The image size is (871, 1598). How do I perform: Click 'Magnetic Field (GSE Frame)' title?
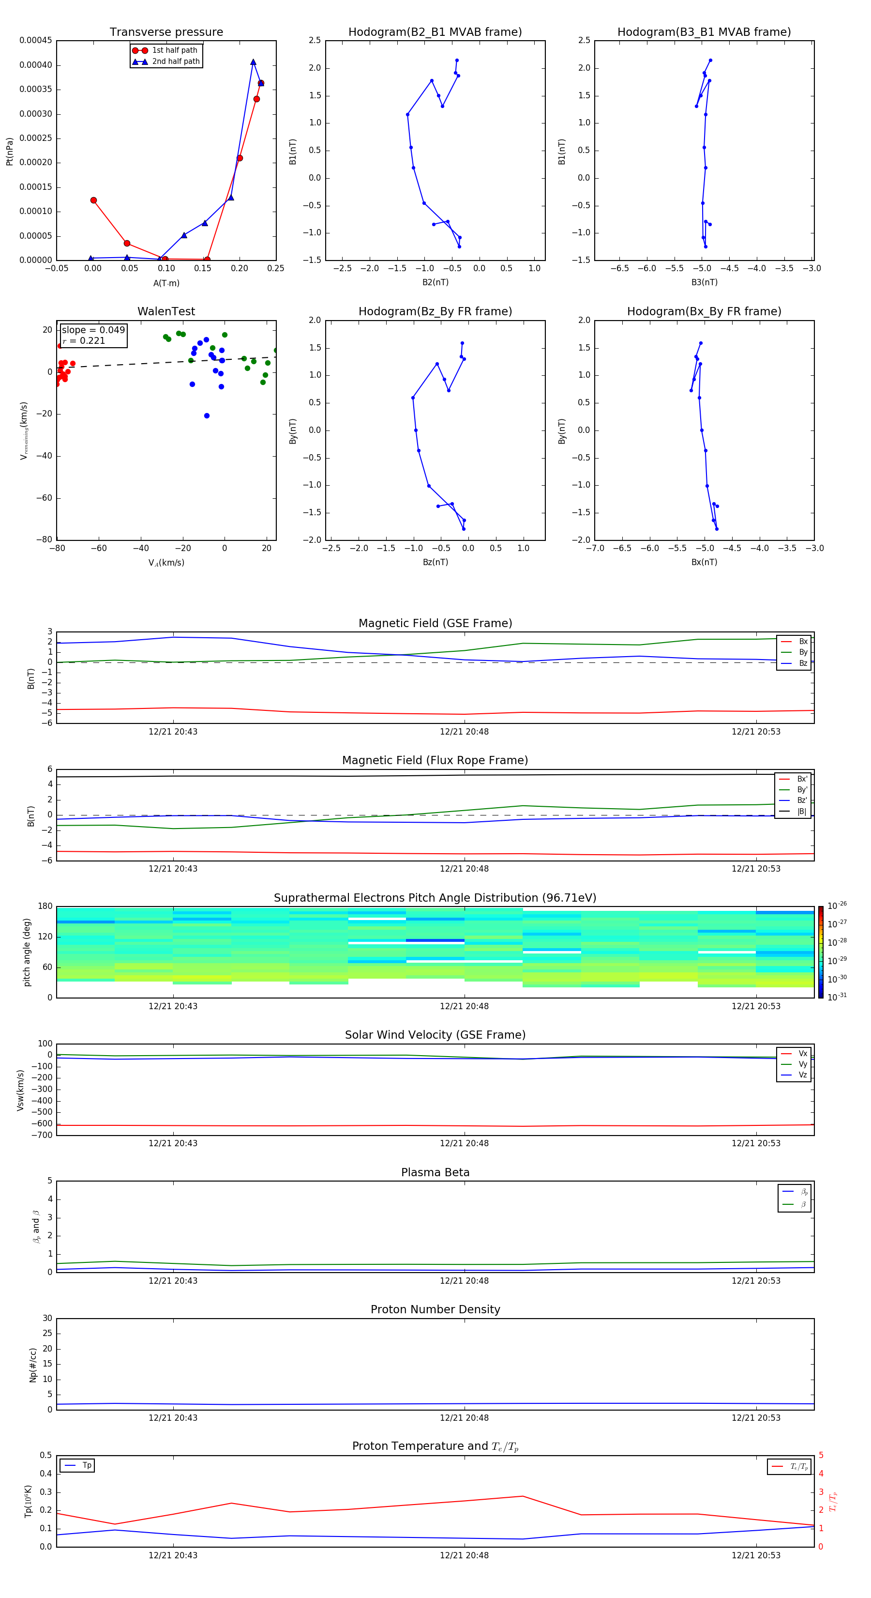435,623
